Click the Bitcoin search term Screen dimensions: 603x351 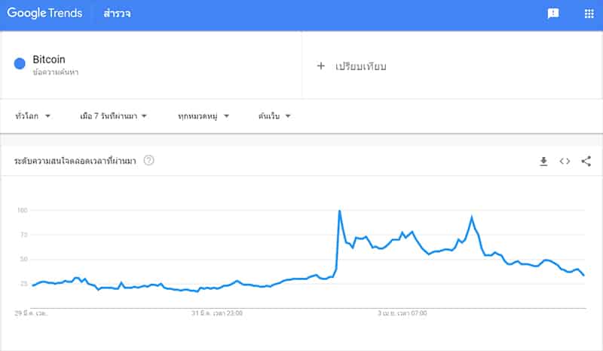coord(49,60)
